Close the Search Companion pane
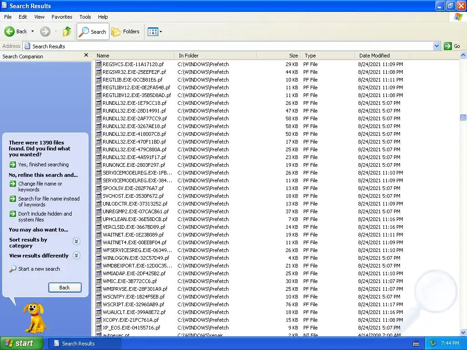Image resolution: width=467 pixels, height=350 pixels. point(86,55)
